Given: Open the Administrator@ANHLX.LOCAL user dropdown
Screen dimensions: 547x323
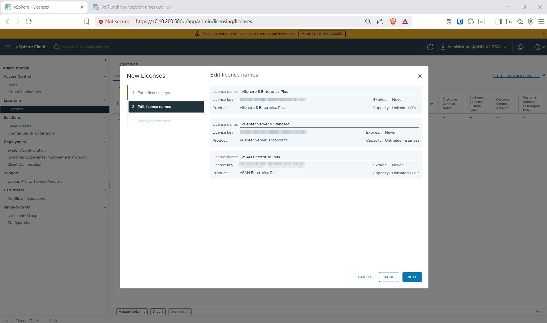Looking at the screenshot, I should (x=474, y=47).
